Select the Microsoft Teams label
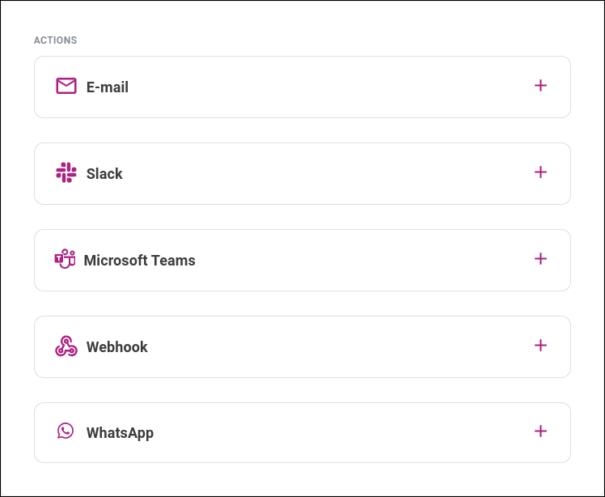The width and height of the screenshot is (605, 497). point(140,261)
